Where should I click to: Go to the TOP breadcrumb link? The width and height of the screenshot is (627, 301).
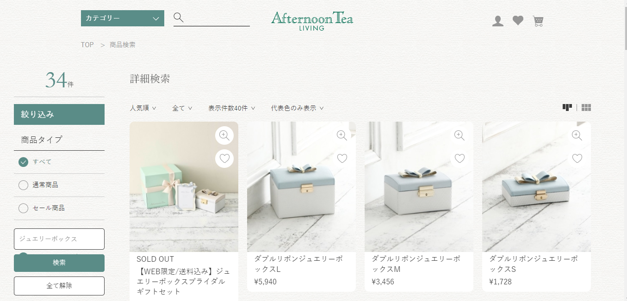click(x=87, y=45)
